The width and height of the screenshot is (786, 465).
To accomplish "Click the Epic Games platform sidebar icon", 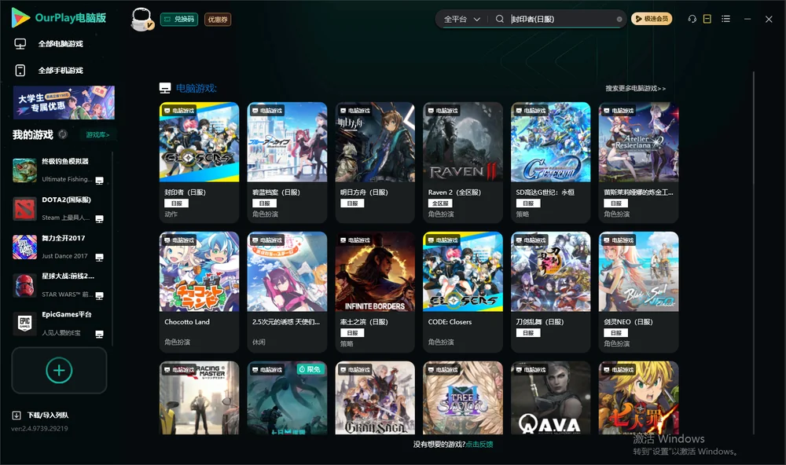I will coord(24,324).
